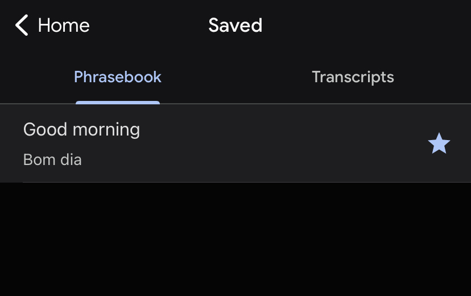Toggle the blue star on Bom dia entry
Image resolution: width=471 pixels, height=296 pixels.
pos(439,144)
